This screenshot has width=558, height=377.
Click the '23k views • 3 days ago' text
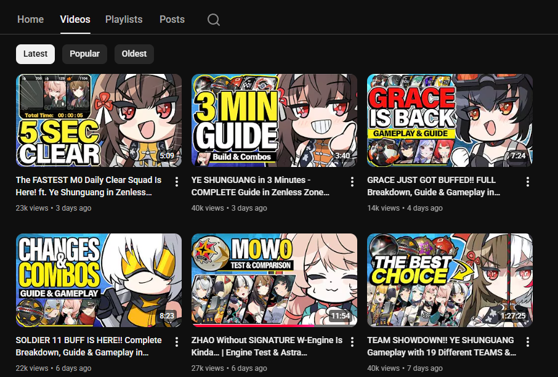tap(54, 208)
